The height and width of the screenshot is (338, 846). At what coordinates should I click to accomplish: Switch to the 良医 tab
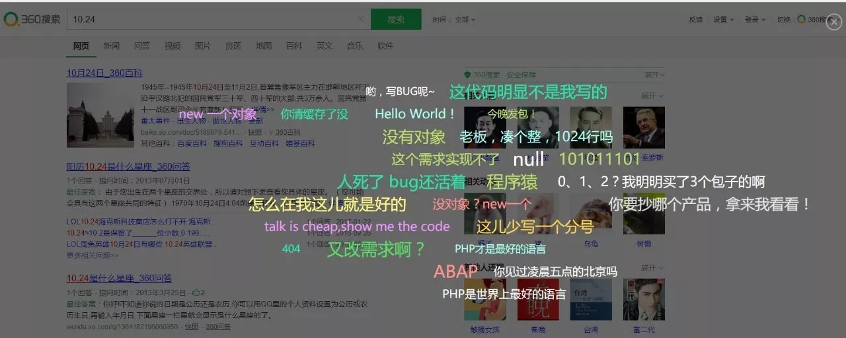pyautogui.click(x=233, y=46)
